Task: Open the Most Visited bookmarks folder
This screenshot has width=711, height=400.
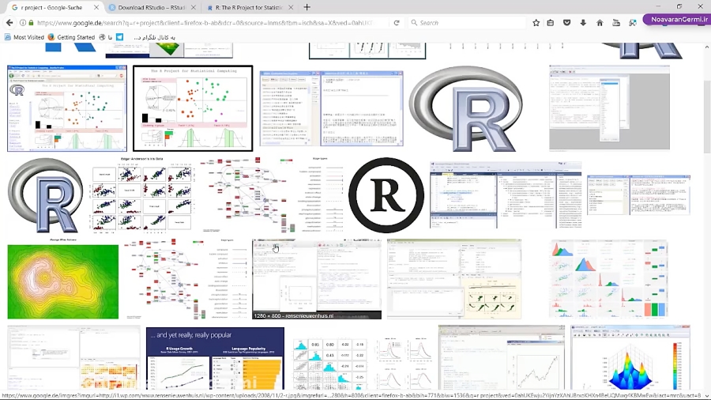Action: click(x=24, y=37)
